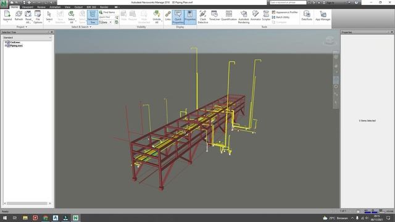Expand the first file node in Selection Tree
Image resolution: width=395 pixels, height=222 pixels.
pos(6,43)
